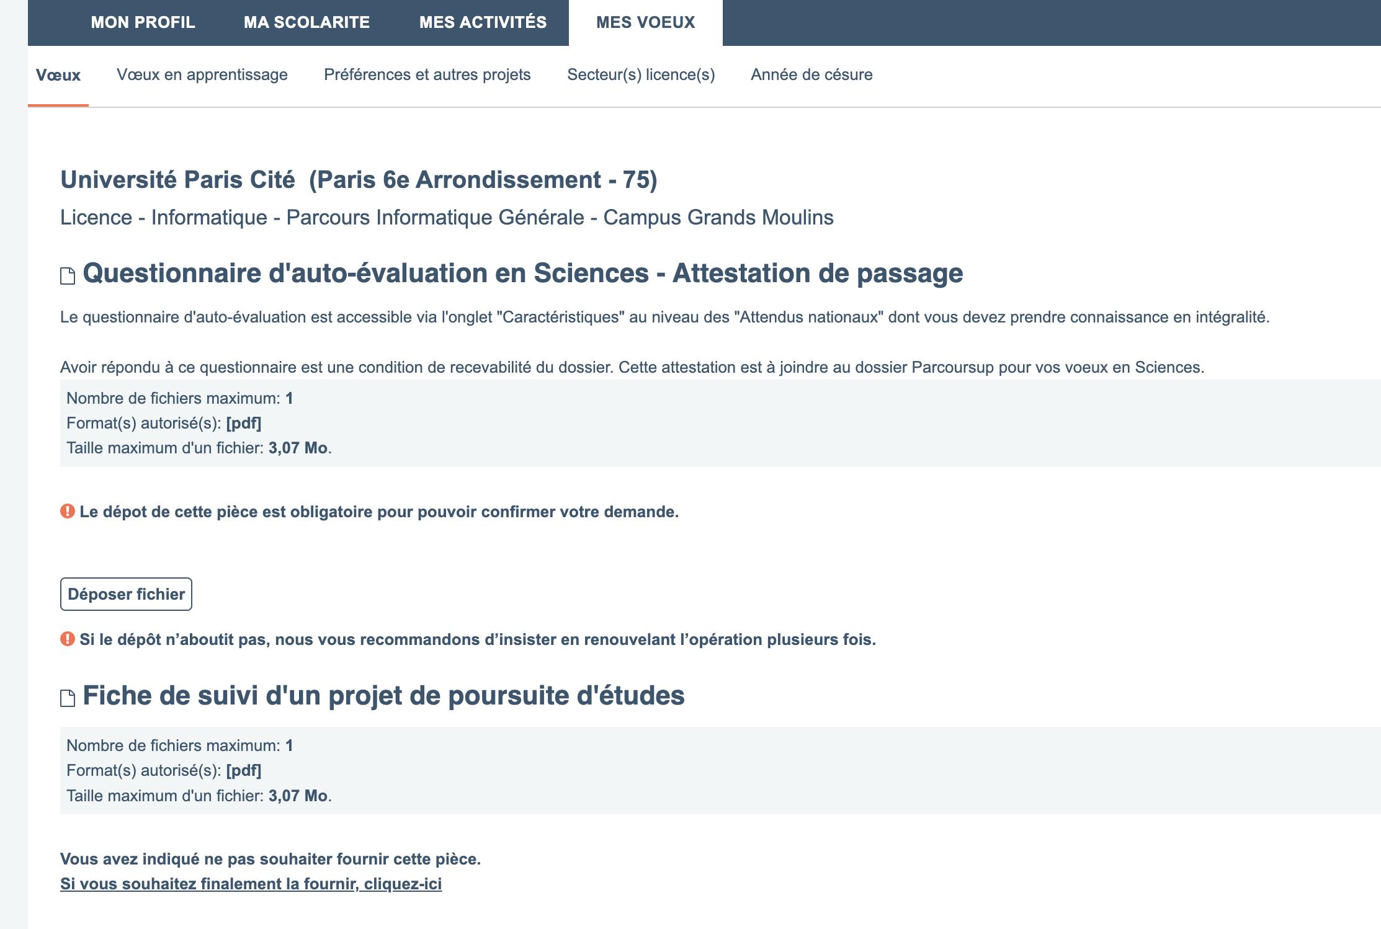Open the Année de césure sub-tab
Image resolution: width=1381 pixels, height=929 pixels.
coord(811,75)
